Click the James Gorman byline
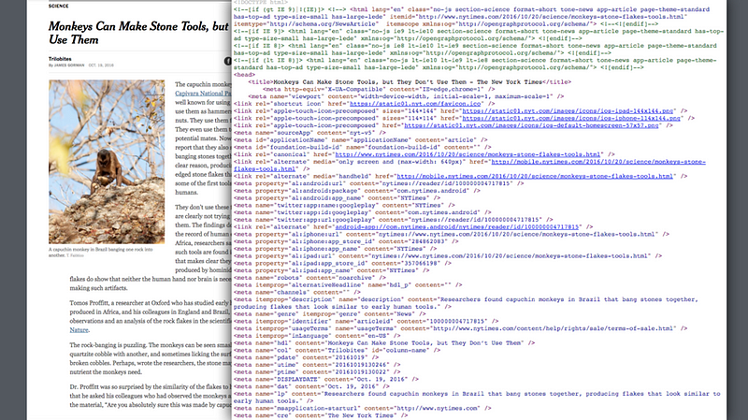Screen dimensions: 748x420 pos(66,65)
